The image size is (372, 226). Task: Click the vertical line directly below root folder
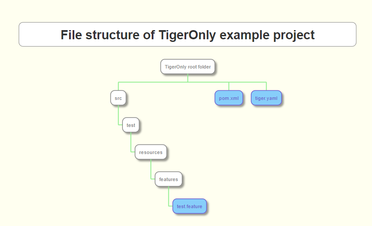[188, 78]
